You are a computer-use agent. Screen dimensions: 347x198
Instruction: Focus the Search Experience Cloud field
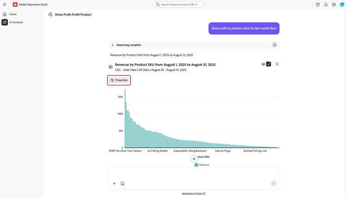[179, 5]
